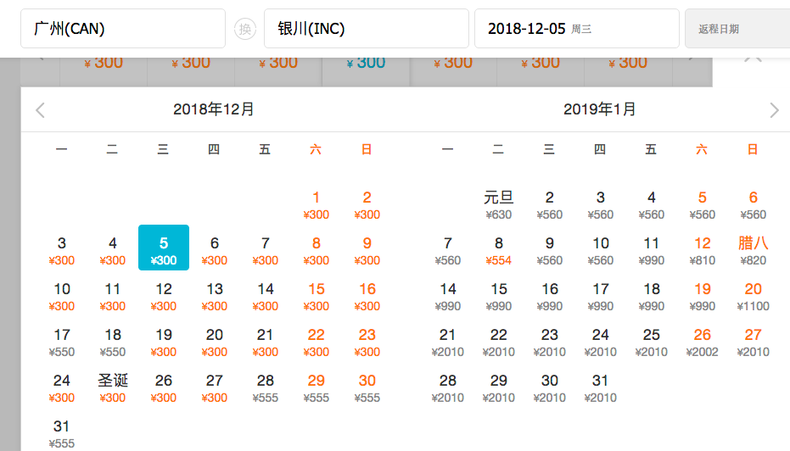790x451 pixels.
Task: Choose January 12 with ¥810 fare
Action: point(702,249)
